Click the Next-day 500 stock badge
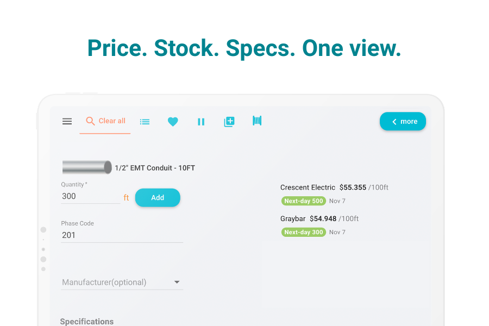 click(304, 201)
